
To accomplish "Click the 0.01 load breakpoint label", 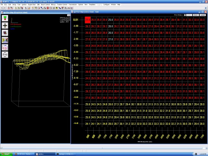I will [76, 20].
